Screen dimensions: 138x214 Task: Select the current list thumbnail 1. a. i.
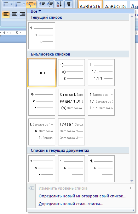point(42,36)
